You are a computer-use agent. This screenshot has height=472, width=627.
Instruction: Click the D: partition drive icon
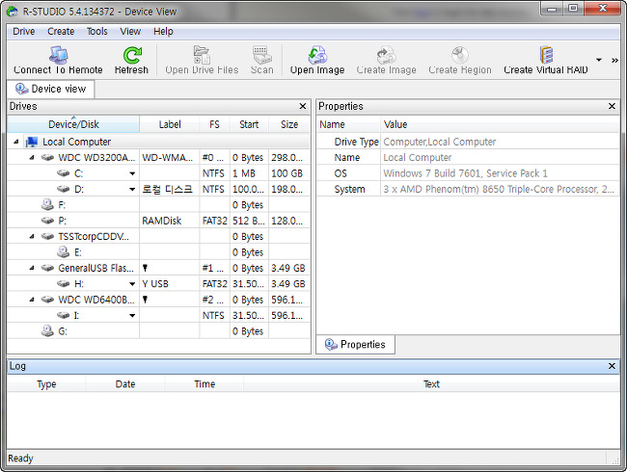pos(63,189)
